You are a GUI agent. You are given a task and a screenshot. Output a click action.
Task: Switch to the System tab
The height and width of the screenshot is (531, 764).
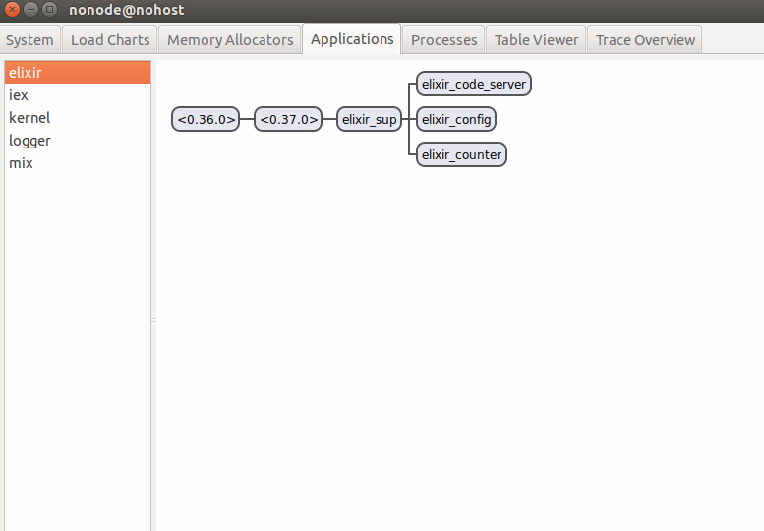pos(29,40)
